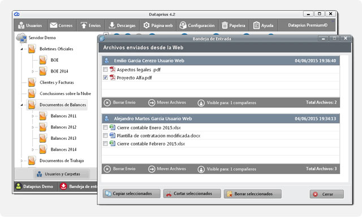This screenshot has height=218, width=362.
Task: Select Documentos de Balances folder
Action: [63, 105]
